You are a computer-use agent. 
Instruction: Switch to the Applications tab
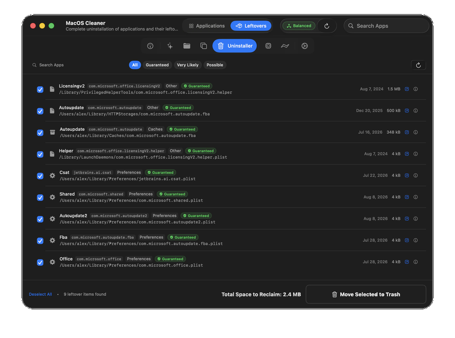207,26
